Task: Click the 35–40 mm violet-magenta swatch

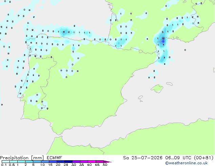Action: click(84, 162)
